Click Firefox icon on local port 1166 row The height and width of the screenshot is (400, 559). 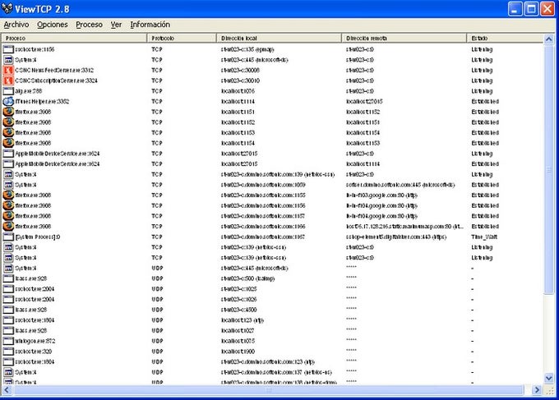[x=8, y=226]
